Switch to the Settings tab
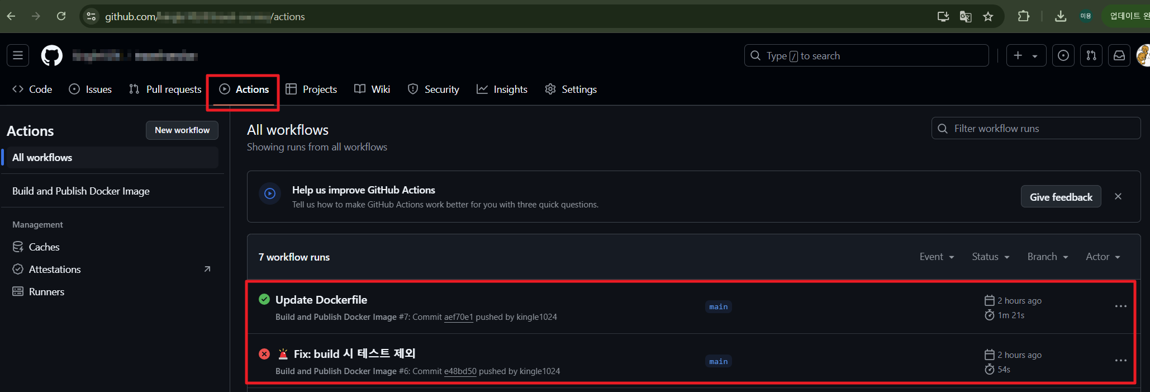Image resolution: width=1150 pixels, height=392 pixels. tap(571, 89)
